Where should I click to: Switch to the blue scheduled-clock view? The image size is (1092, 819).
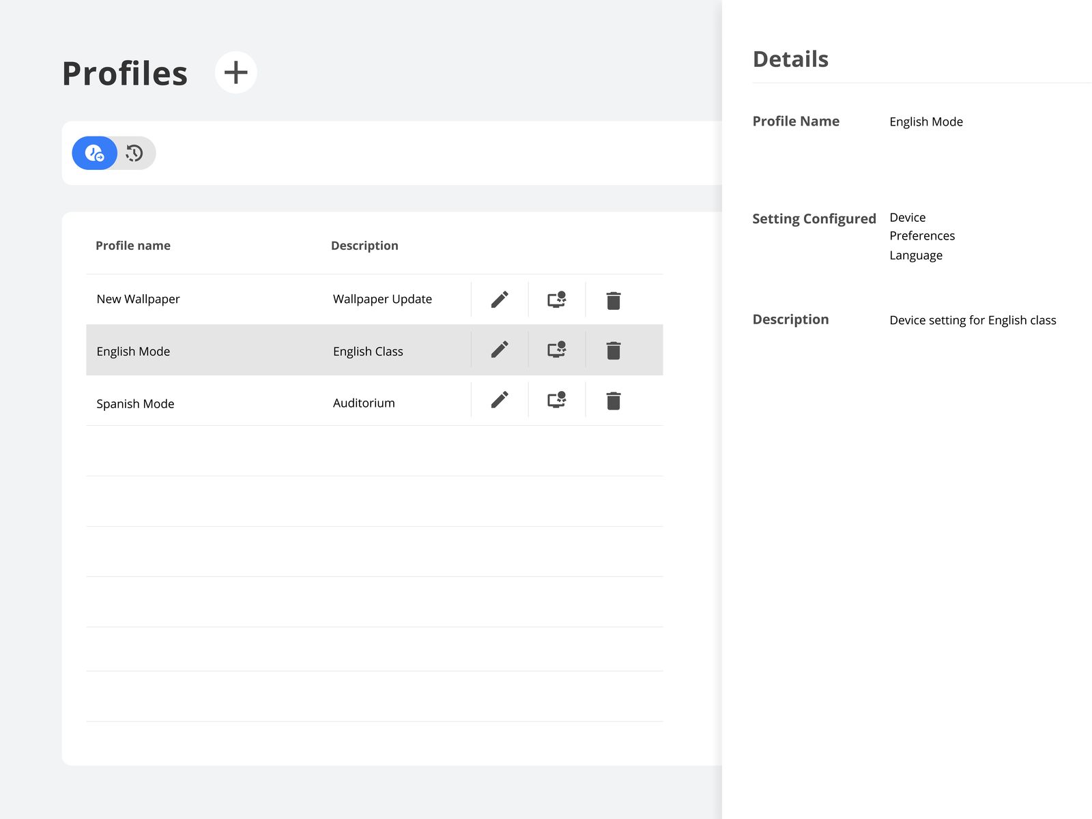point(95,153)
